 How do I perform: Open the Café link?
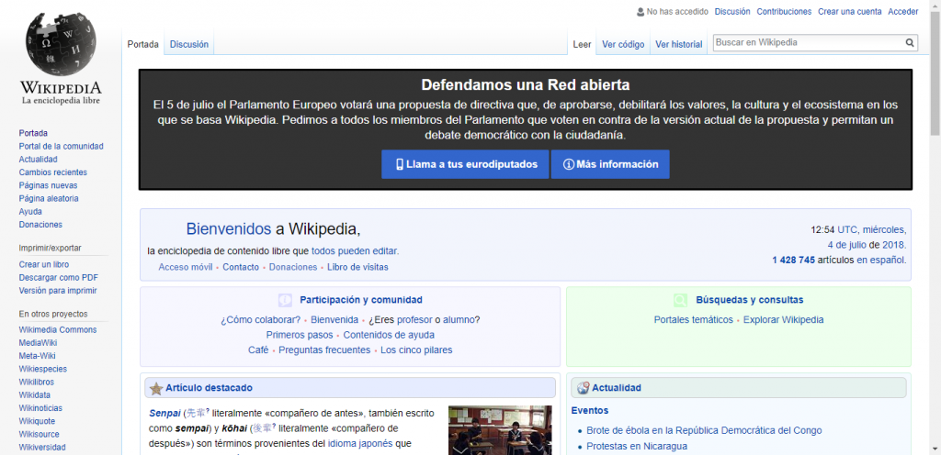(x=258, y=350)
